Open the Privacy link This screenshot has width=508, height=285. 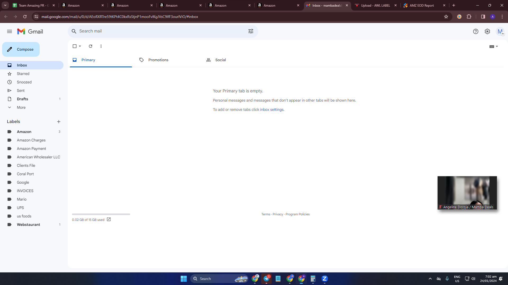pyautogui.click(x=278, y=214)
